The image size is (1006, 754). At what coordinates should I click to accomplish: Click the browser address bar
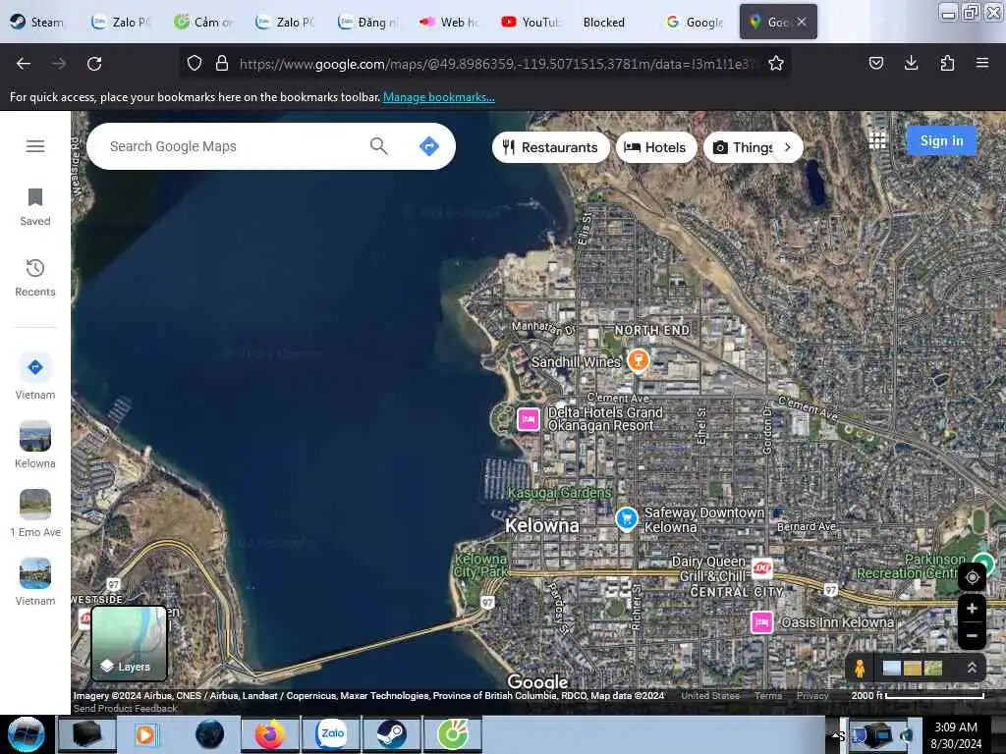484,64
